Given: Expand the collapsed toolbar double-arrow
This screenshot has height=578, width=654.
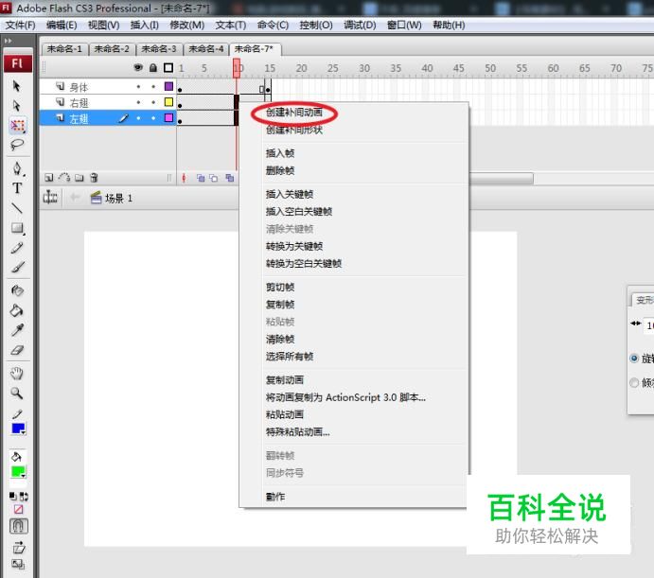Looking at the screenshot, I should pyautogui.click(x=8, y=41).
